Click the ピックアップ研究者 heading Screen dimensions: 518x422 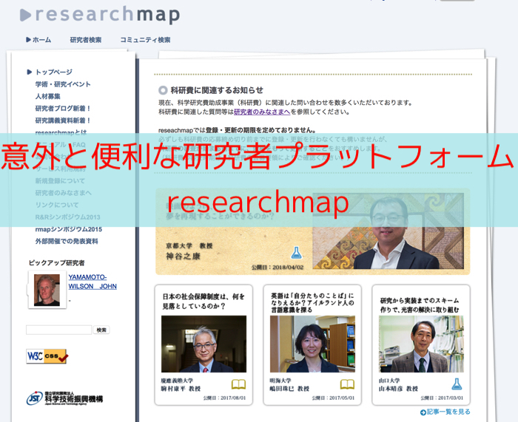(56, 263)
